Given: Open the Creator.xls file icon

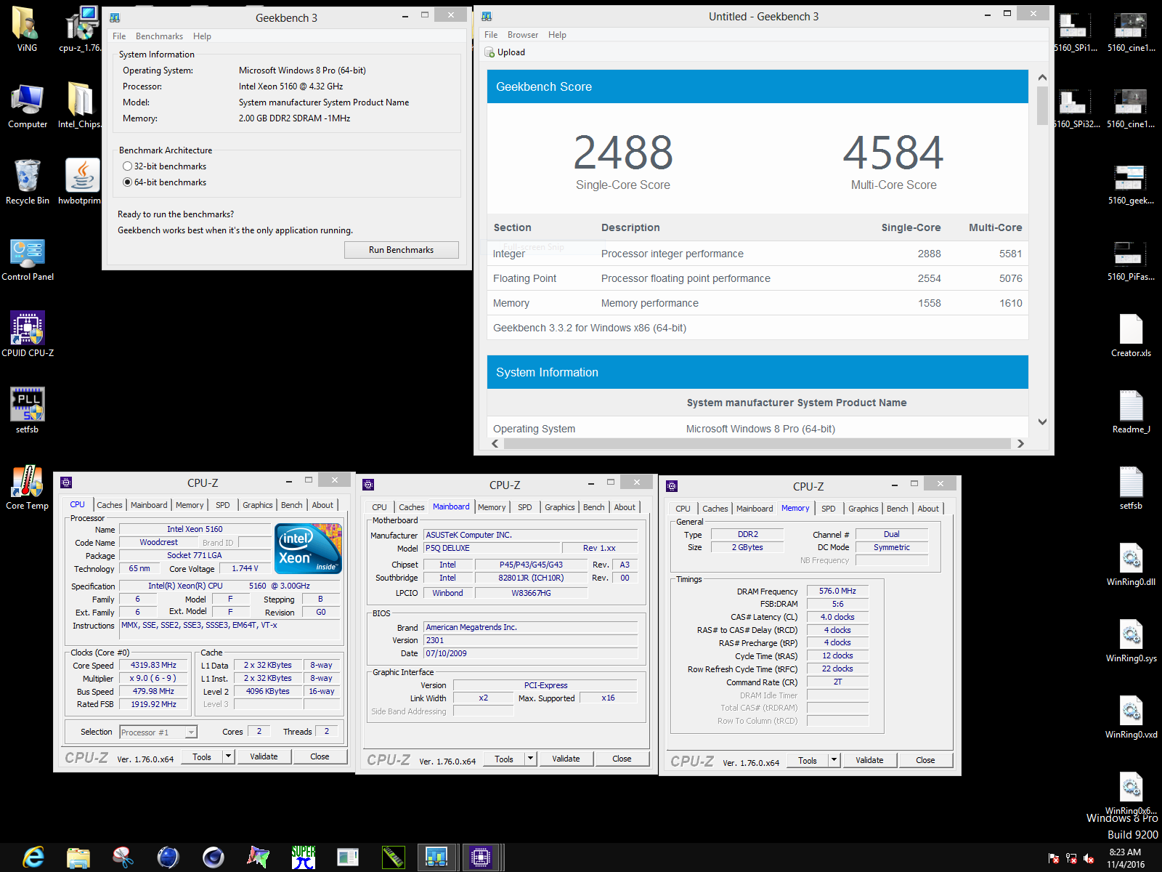Looking at the screenshot, I should pos(1131,336).
